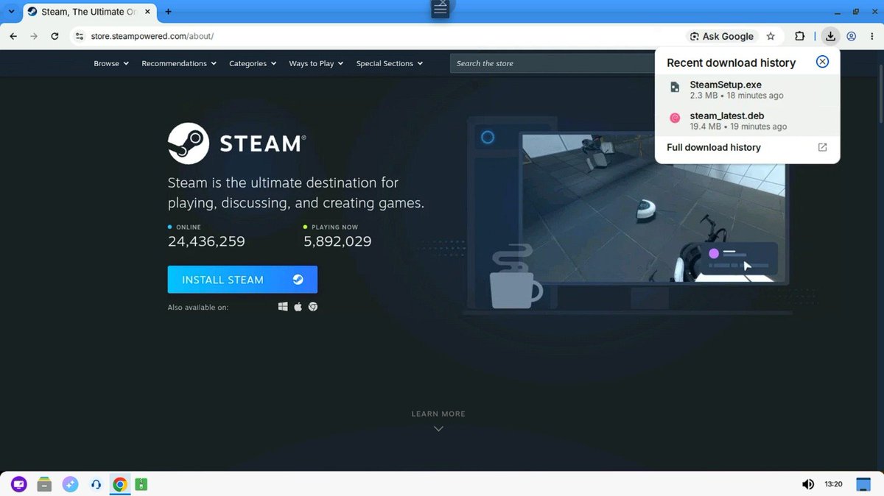The image size is (884, 496).
Task: Bookmark this page with the star icon
Action: pyautogui.click(x=771, y=36)
